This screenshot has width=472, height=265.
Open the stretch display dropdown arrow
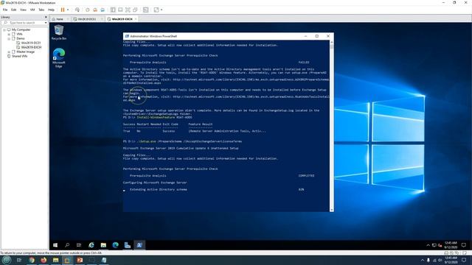tap(162, 10)
